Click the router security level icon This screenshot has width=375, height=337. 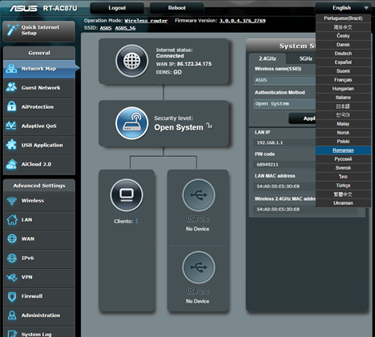pos(132,123)
